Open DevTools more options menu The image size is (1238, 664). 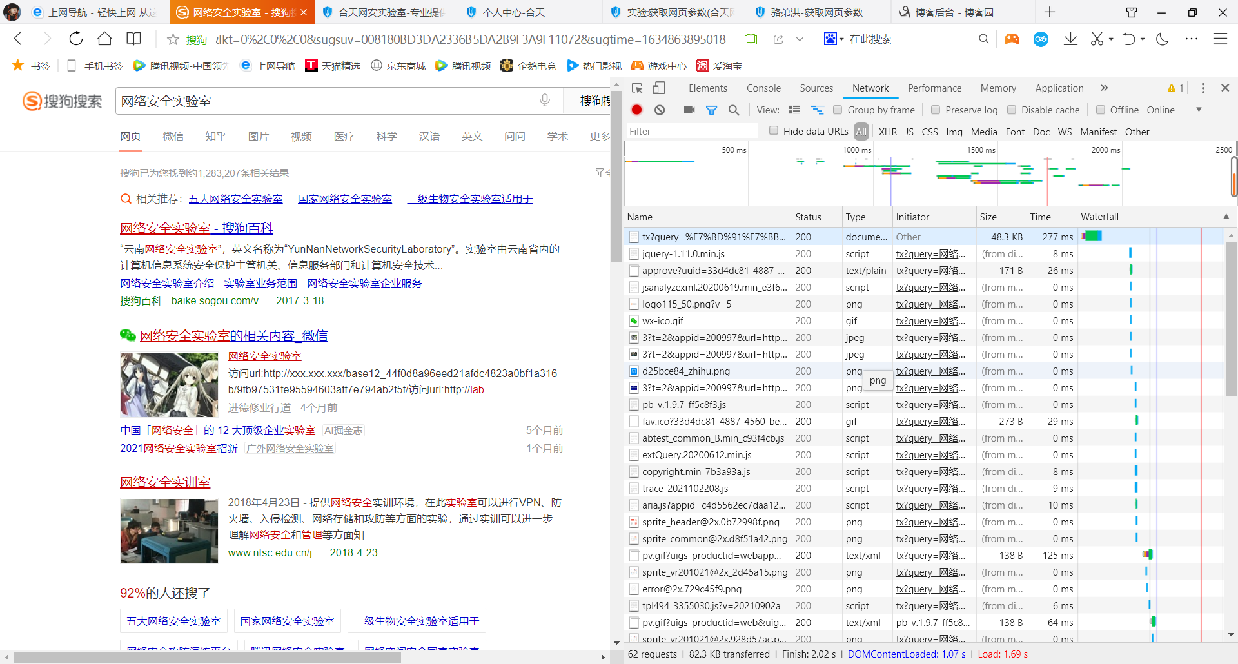1203,88
